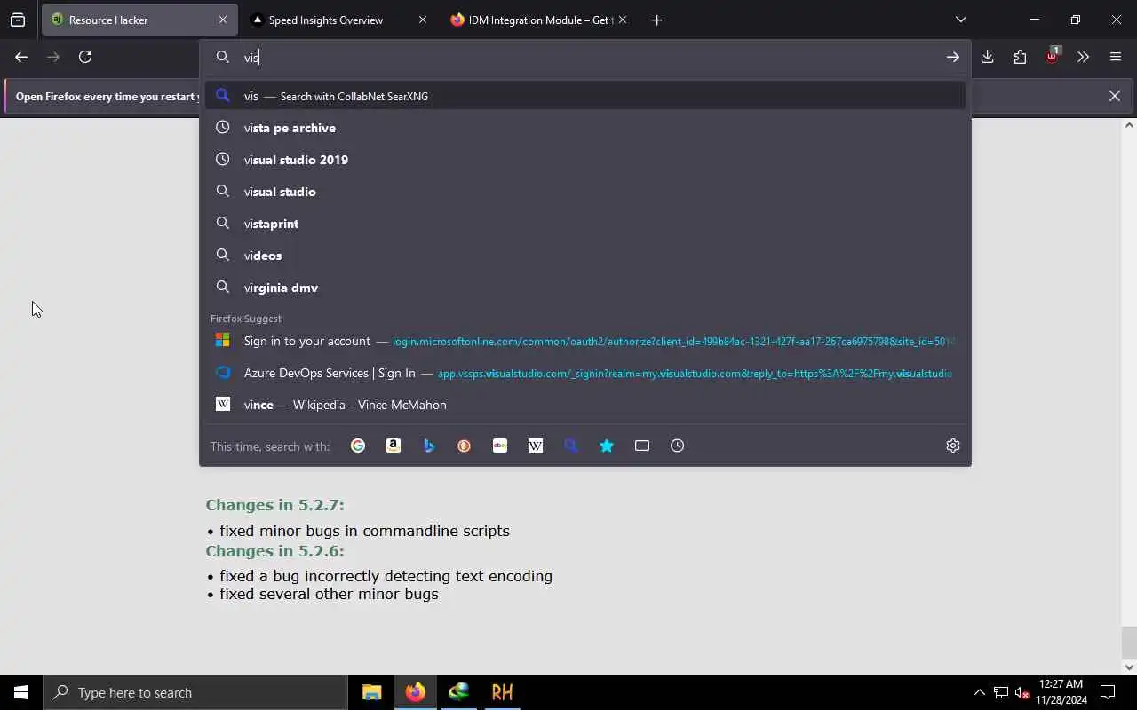Click Firefox icon in taskbar
Screen dimensions: 1137x710
(x=415, y=692)
